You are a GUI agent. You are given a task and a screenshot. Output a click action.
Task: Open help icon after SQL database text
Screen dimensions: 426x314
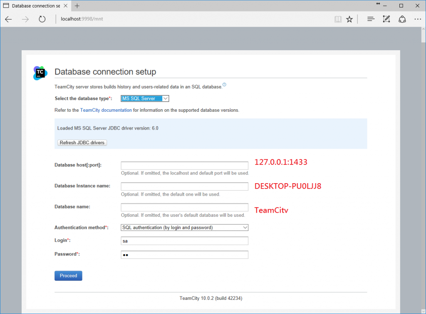(x=224, y=85)
